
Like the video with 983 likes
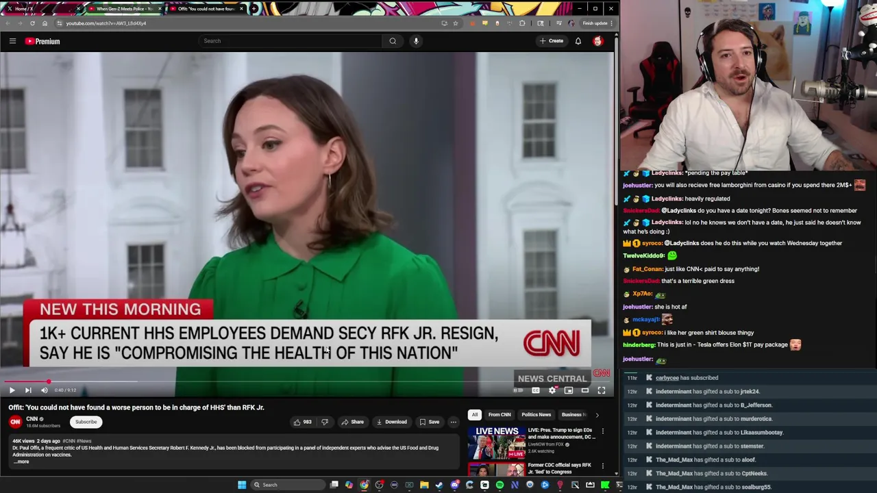pyautogui.click(x=302, y=422)
